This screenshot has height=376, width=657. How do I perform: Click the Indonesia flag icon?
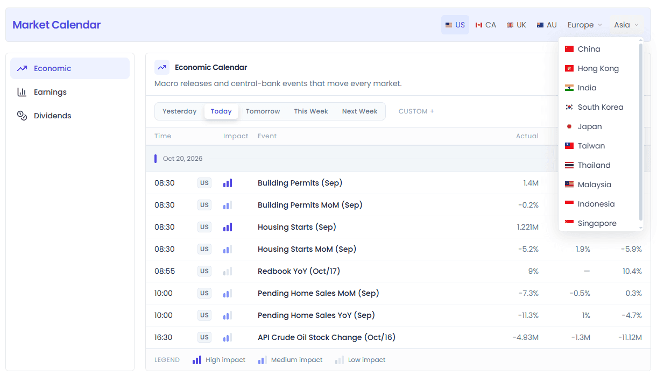coord(569,204)
